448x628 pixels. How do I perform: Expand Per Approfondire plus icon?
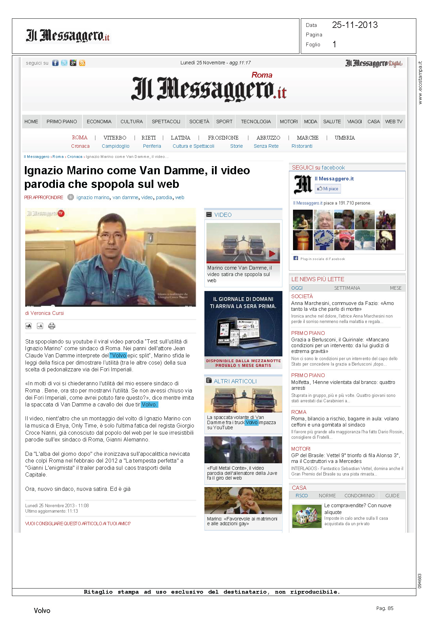pos(71,197)
